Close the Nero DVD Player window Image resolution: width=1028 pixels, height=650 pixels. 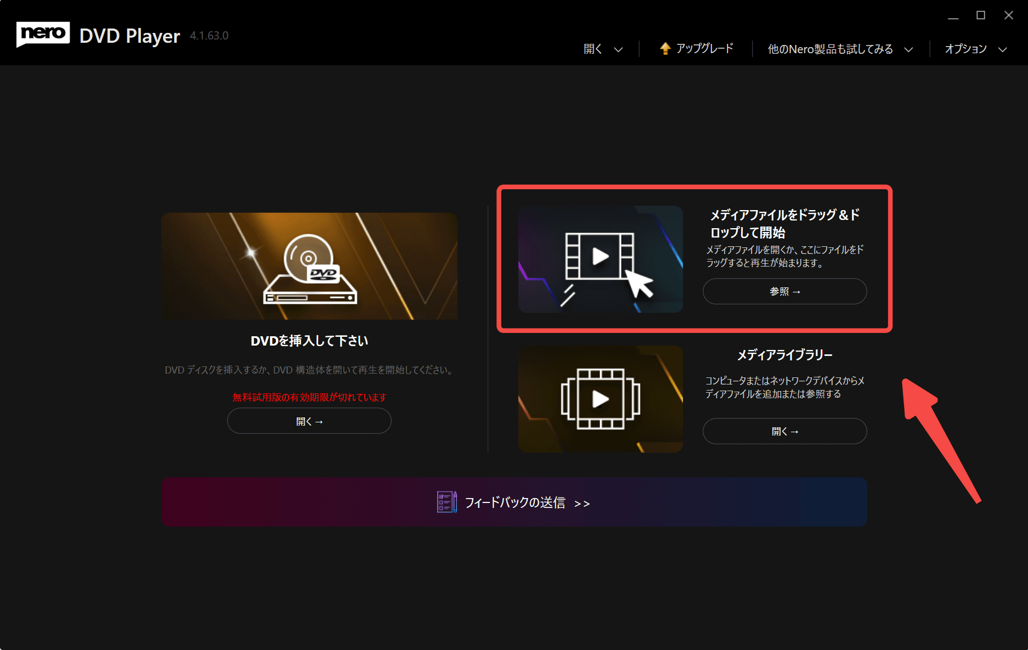click(x=1008, y=15)
